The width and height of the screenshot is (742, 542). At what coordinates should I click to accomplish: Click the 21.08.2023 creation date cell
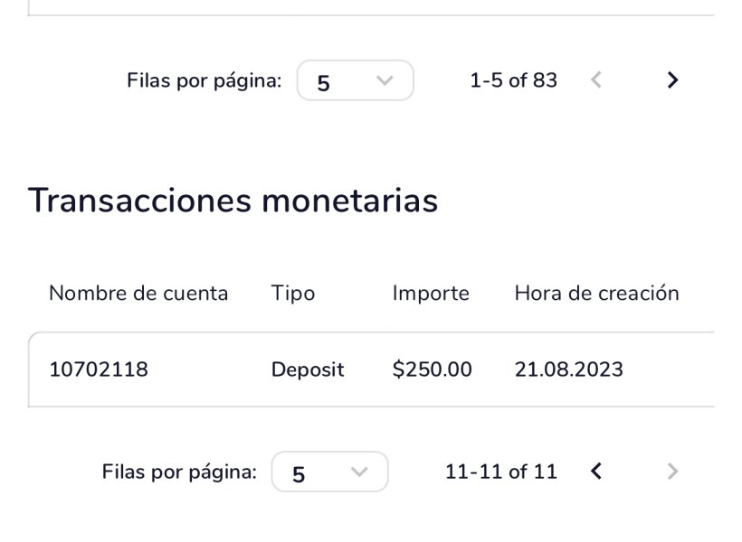(568, 369)
